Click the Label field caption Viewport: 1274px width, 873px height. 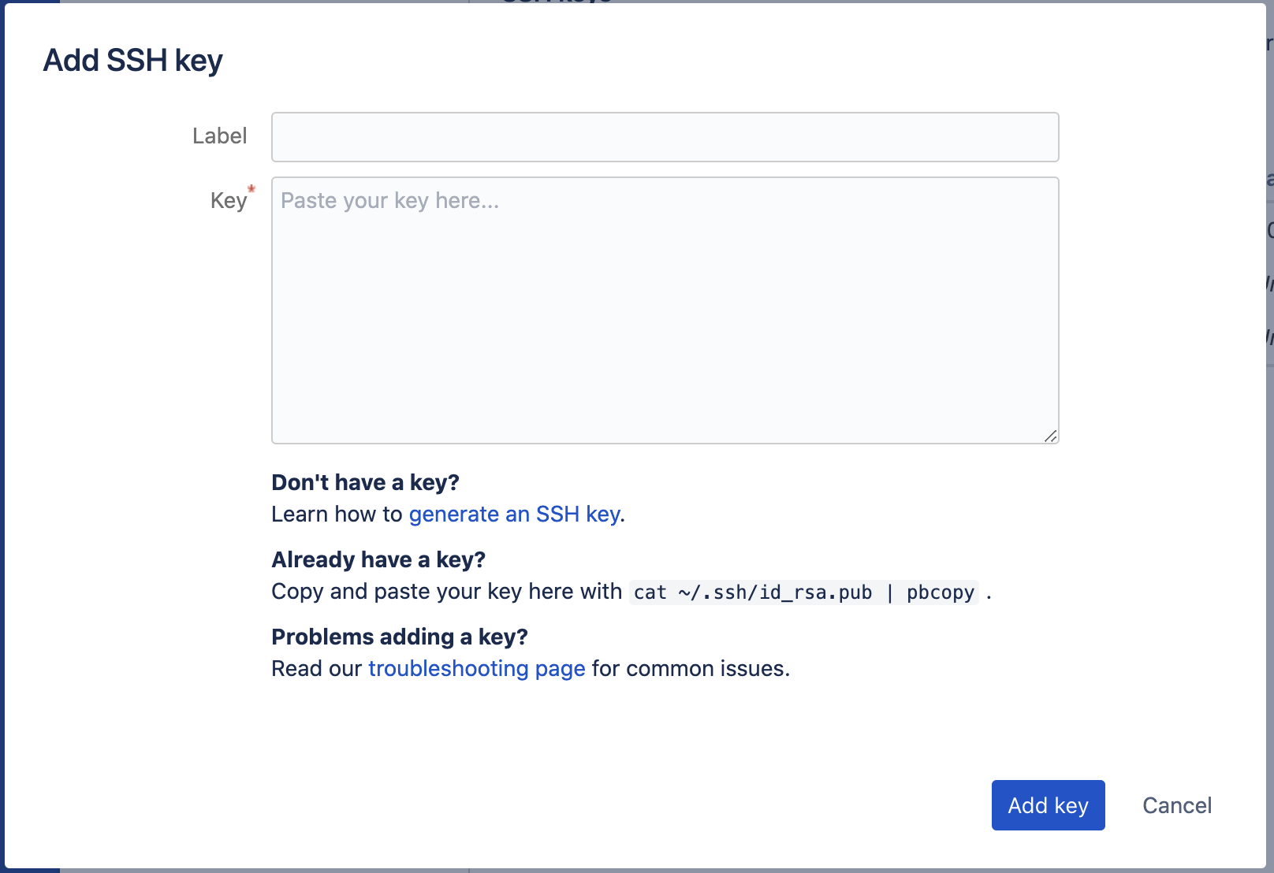[x=219, y=136]
